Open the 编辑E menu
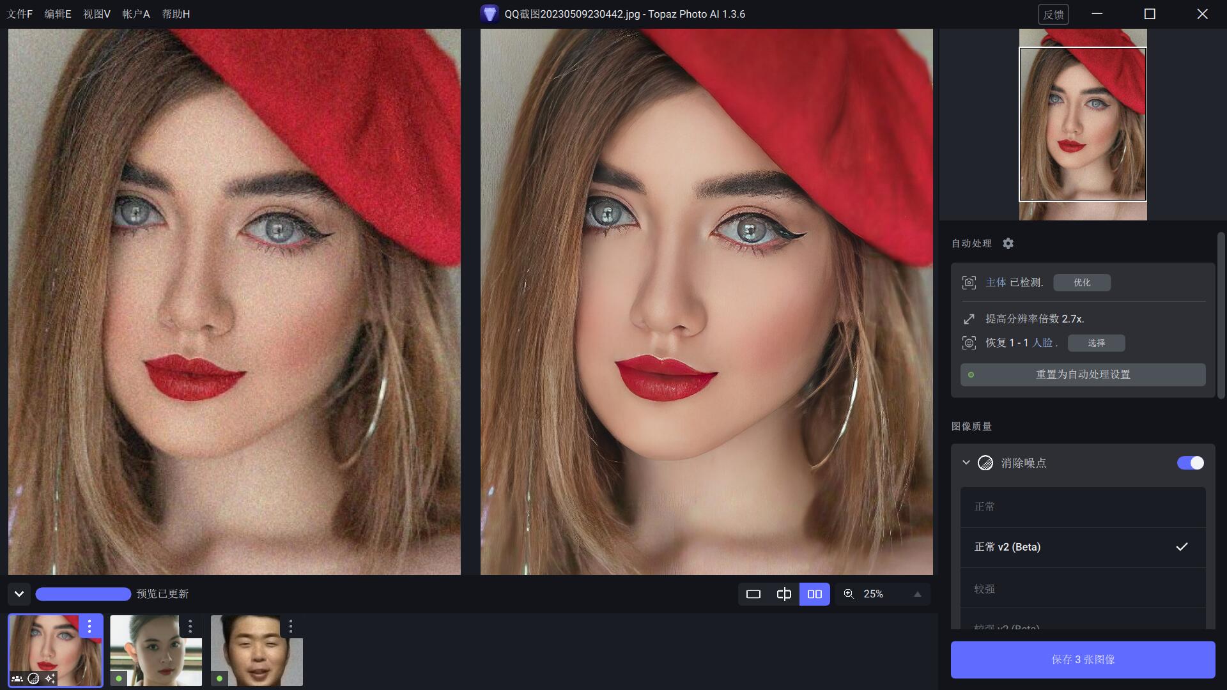Screen dimensions: 1227x690 [x=58, y=14]
